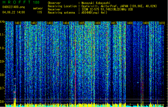
Task: Click the date stamp 04.06.22 14:00
Action: point(14,12)
